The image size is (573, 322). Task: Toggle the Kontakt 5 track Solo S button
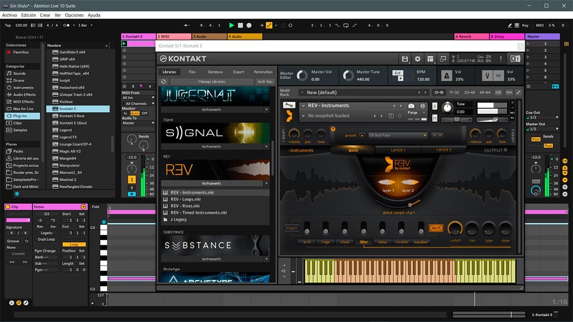coord(132,188)
